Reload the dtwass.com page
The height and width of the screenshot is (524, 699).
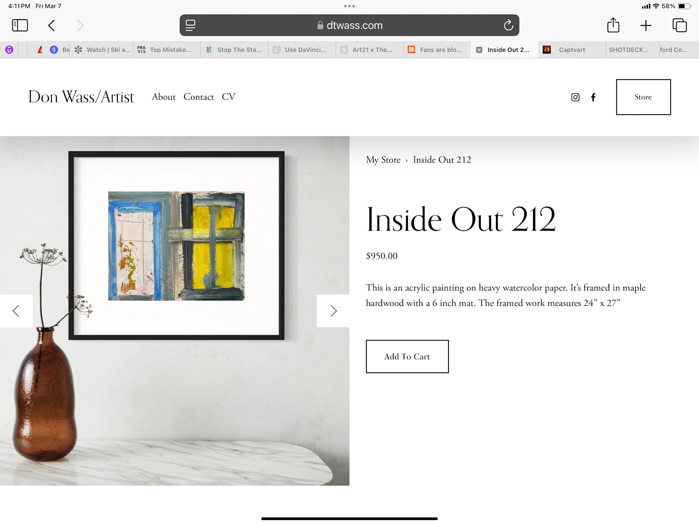pos(508,25)
